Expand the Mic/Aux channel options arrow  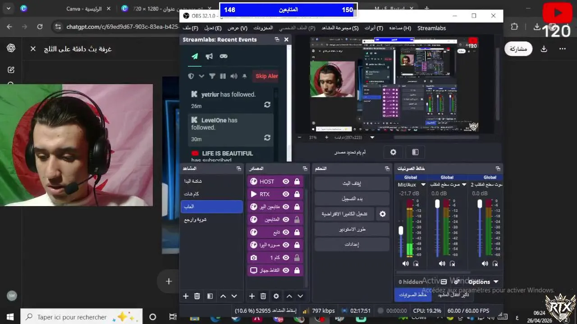(x=423, y=184)
